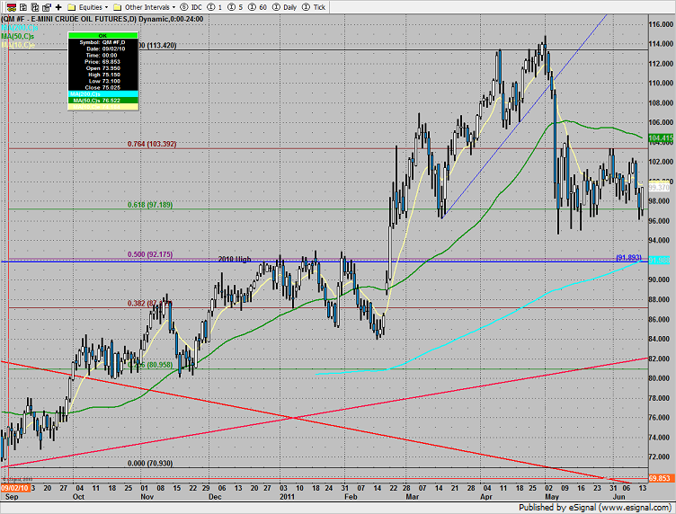Switch chart to the Daily interval

[289, 7]
